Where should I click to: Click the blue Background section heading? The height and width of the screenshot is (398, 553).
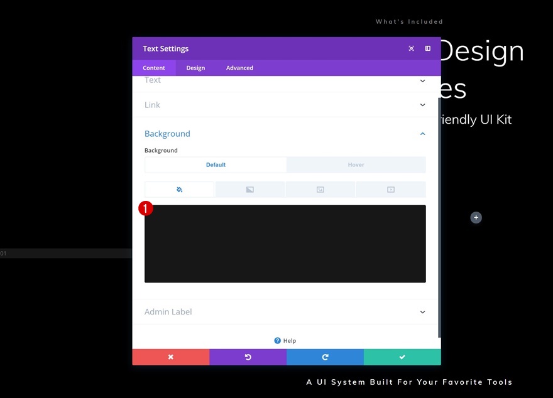coord(167,134)
